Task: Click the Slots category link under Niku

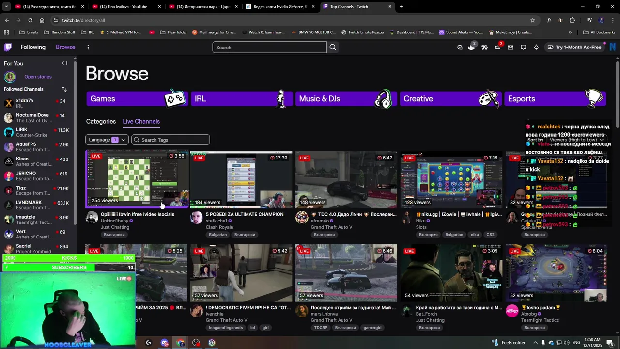Action: [x=421, y=227]
